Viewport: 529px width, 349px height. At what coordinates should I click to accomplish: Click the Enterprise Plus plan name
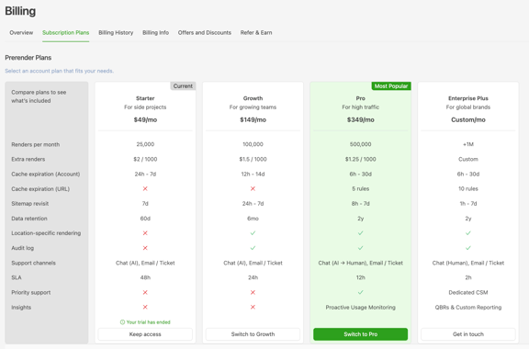468,98
